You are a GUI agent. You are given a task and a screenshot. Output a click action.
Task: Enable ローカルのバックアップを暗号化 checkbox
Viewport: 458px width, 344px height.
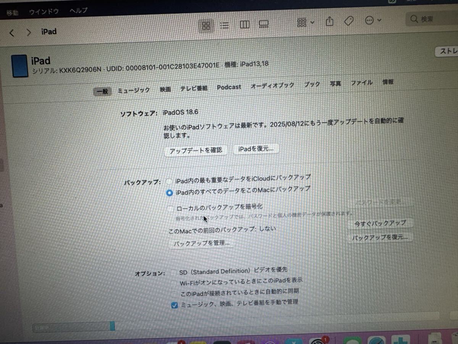171,209
